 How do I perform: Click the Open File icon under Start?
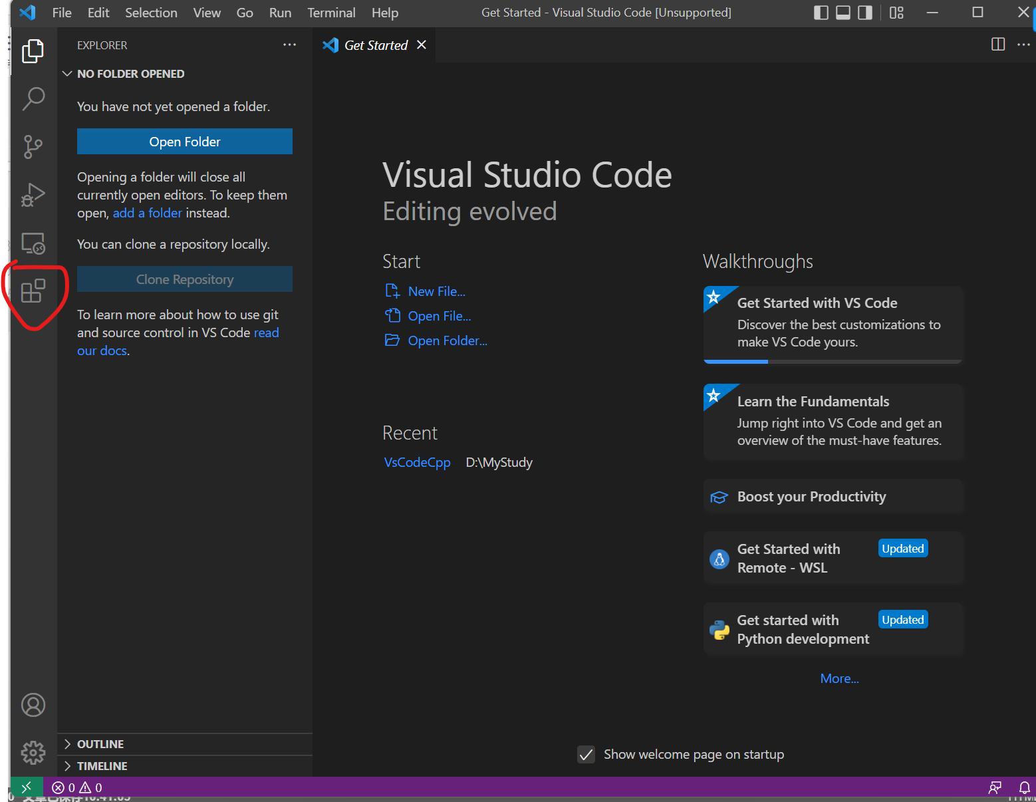click(392, 316)
